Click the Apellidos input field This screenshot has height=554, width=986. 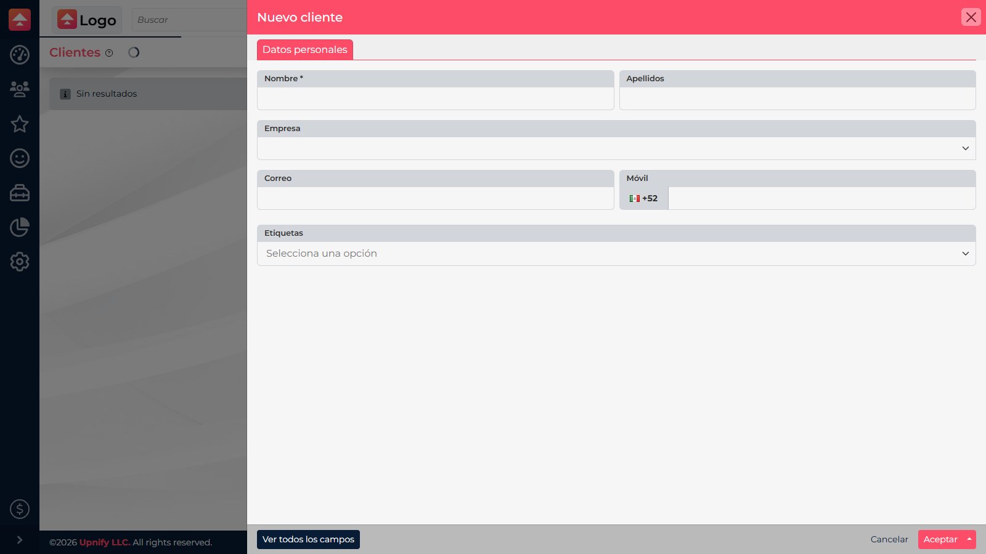(797, 98)
